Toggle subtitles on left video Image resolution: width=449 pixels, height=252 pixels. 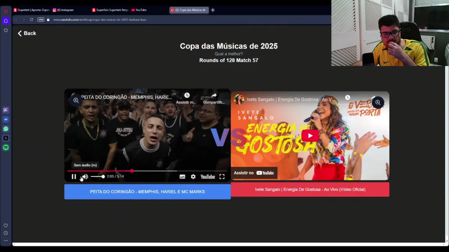pos(182,177)
